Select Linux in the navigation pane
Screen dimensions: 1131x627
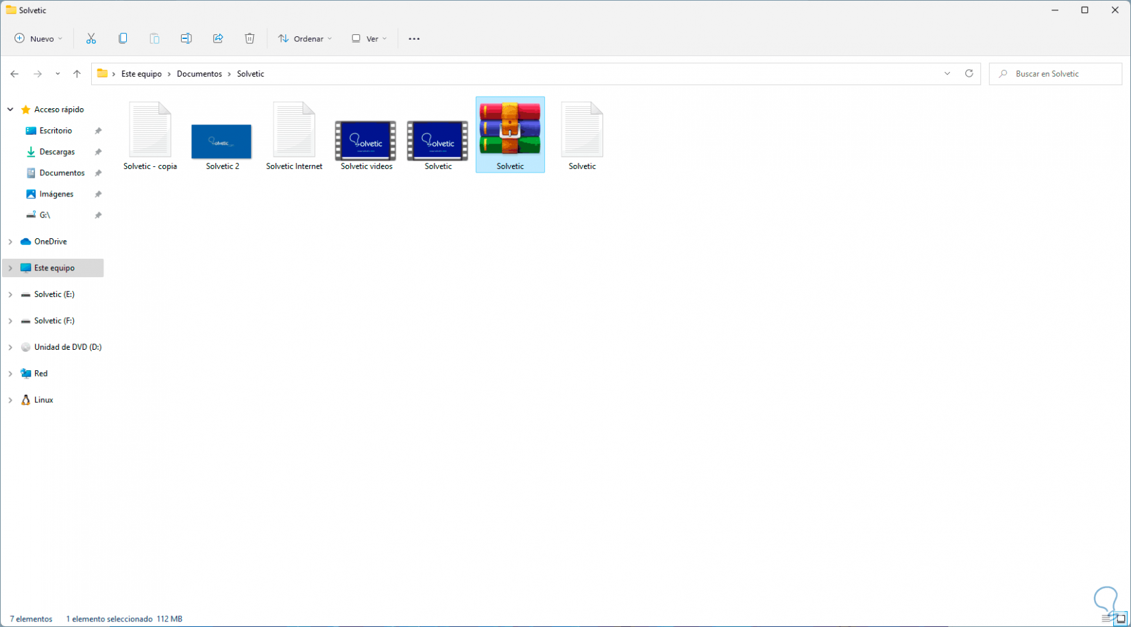43,400
